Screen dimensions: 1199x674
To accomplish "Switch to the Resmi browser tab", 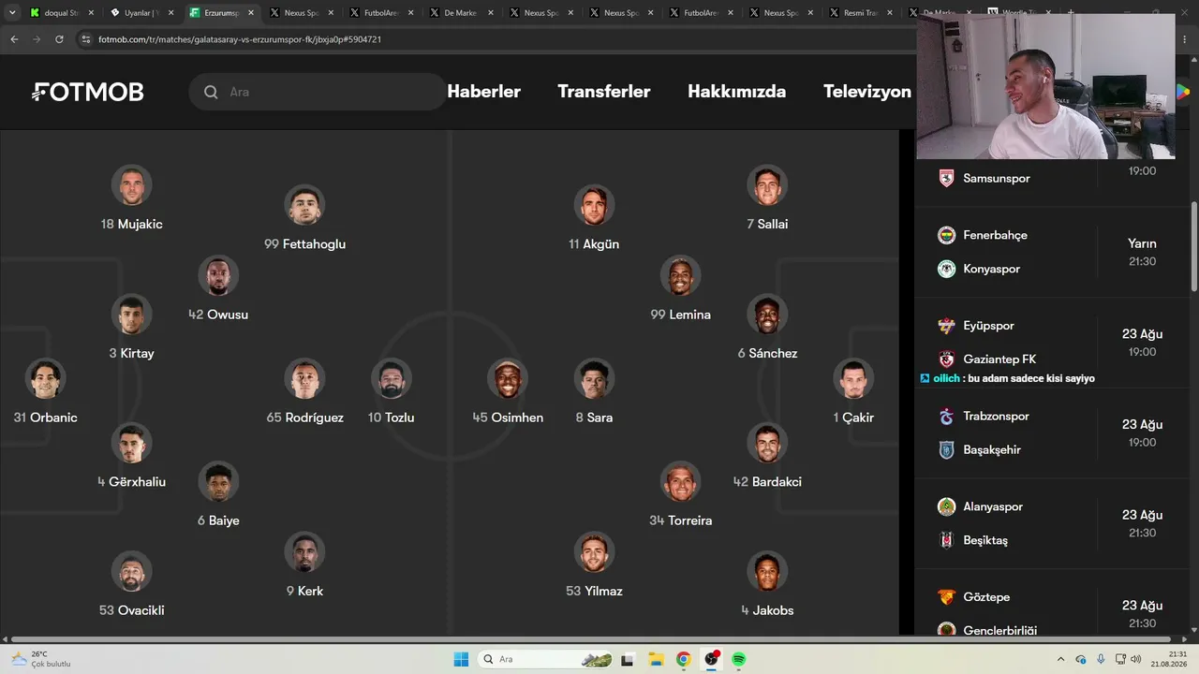I will [x=861, y=13].
